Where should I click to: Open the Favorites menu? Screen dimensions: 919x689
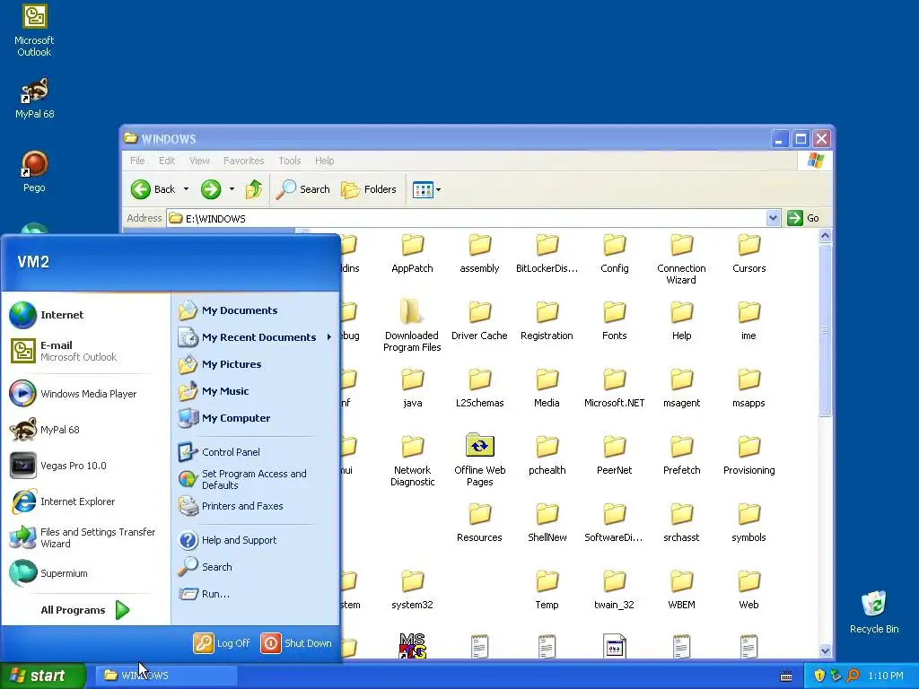click(243, 161)
